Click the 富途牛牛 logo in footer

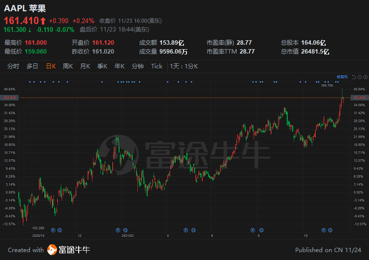point(68,250)
